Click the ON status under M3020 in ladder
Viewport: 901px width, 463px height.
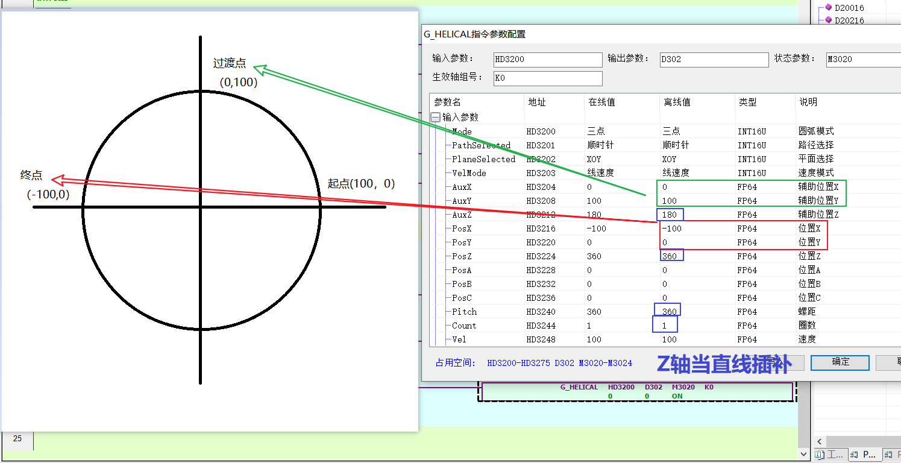point(677,396)
